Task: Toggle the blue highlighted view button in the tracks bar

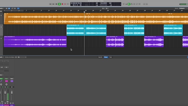Action: (9, 8)
